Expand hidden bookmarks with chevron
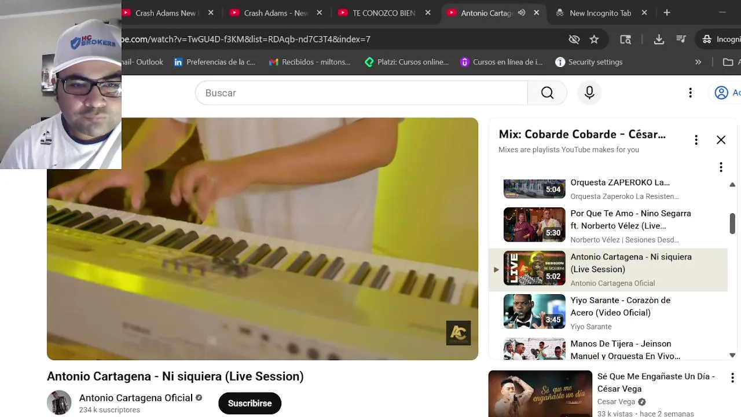Screen dimensions: 741x417 (698, 62)
